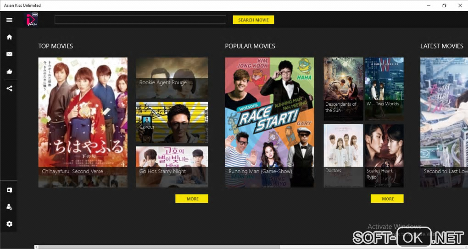
Task: Open W – Two Worlds tile
Action: pyautogui.click(x=384, y=89)
